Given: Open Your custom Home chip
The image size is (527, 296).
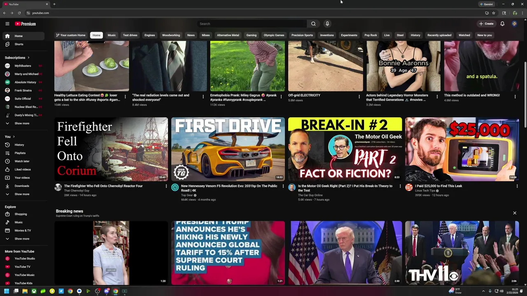Looking at the screenshot, I should point(71,35).
